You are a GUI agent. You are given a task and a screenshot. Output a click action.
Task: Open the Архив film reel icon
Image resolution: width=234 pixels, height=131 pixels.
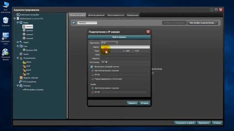click(x=21, y=54)
